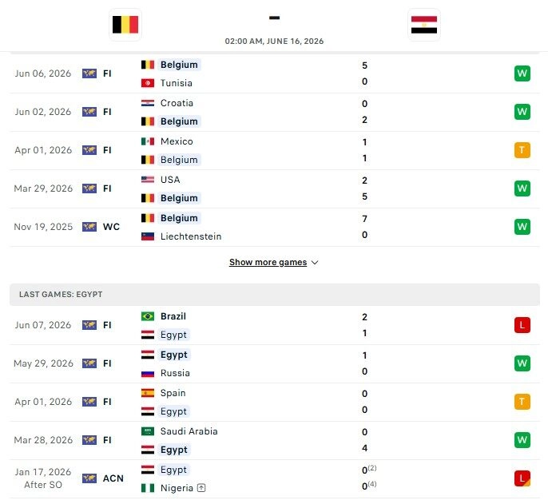
Task: Click the Egypt flag in the match header
Action: tap(424, 25)
